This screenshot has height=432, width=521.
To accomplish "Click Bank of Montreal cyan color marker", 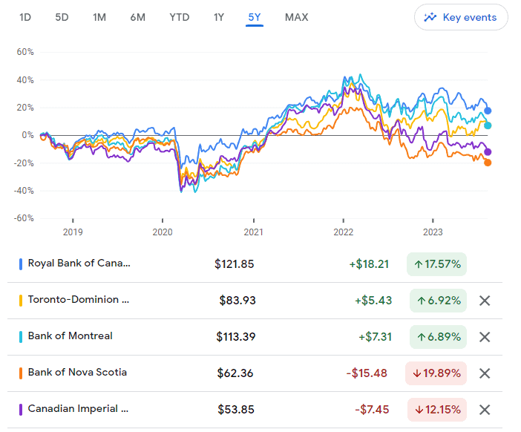I will pyautogui.click(x=21, y=337).
